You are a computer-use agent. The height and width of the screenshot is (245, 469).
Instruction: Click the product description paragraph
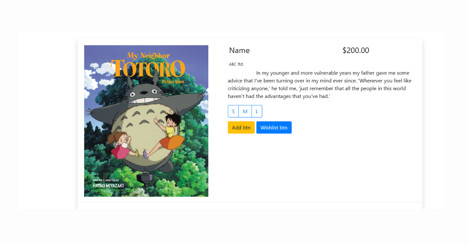click(320, 84)
